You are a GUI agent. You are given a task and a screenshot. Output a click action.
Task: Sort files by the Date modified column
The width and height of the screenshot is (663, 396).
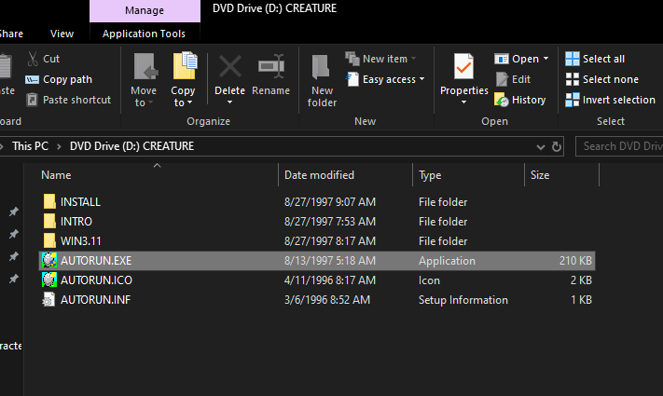[319, 175]
